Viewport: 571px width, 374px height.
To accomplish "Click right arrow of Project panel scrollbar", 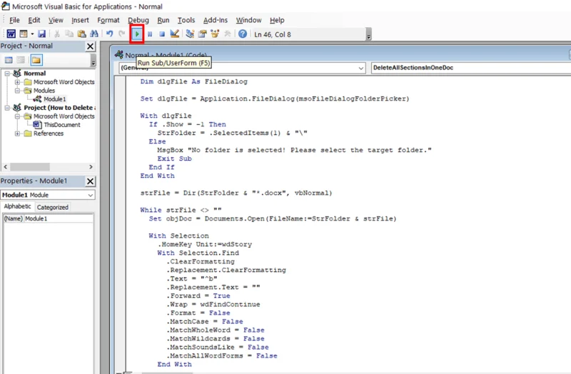I will pyautogui.click(x=91, y=167).
